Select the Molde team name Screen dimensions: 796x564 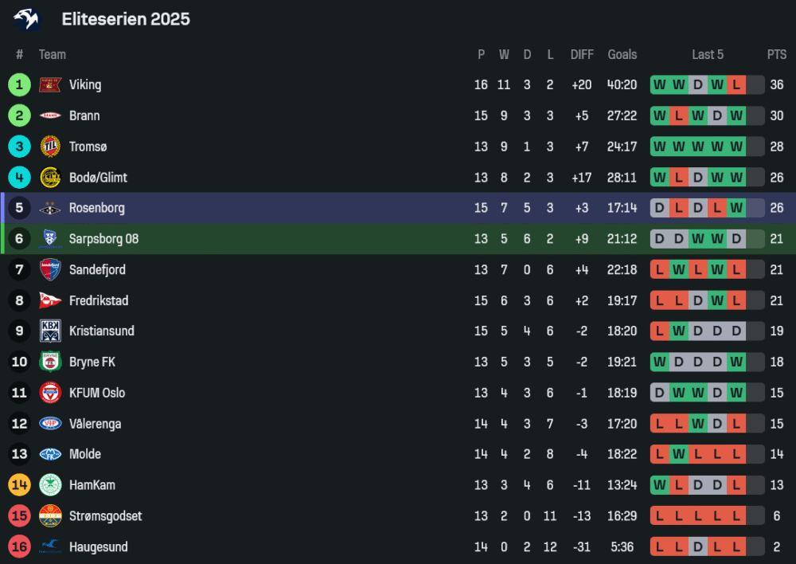coord(85,455)
